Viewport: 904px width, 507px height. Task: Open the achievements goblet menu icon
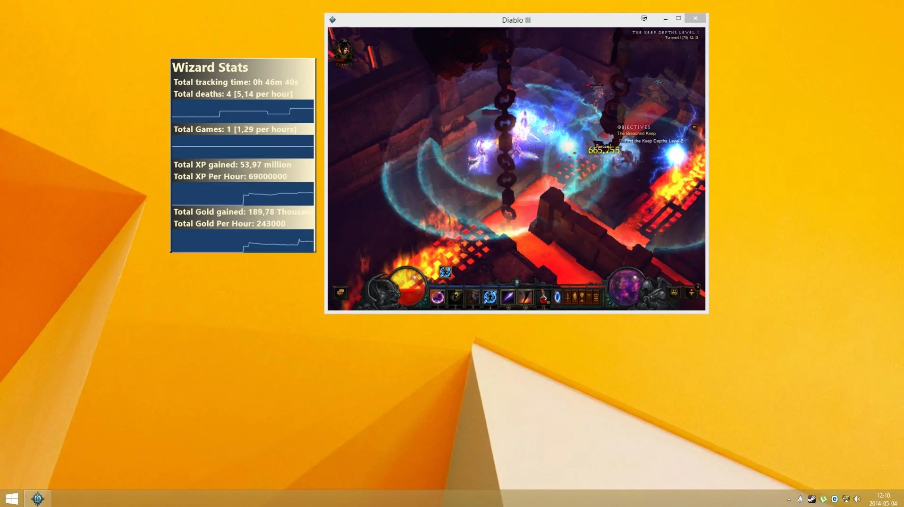click(x=582, y=297)
